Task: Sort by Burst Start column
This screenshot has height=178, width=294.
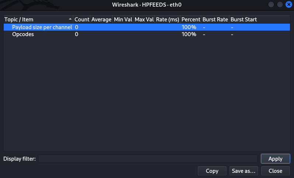Action: (244, 19)
